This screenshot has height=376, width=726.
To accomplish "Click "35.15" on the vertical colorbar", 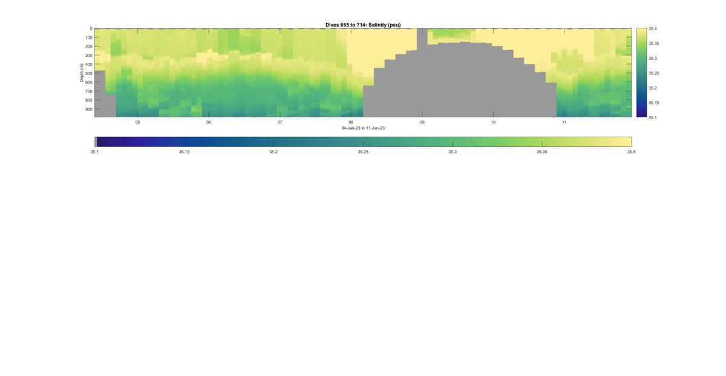I will (x=654, y=103).
